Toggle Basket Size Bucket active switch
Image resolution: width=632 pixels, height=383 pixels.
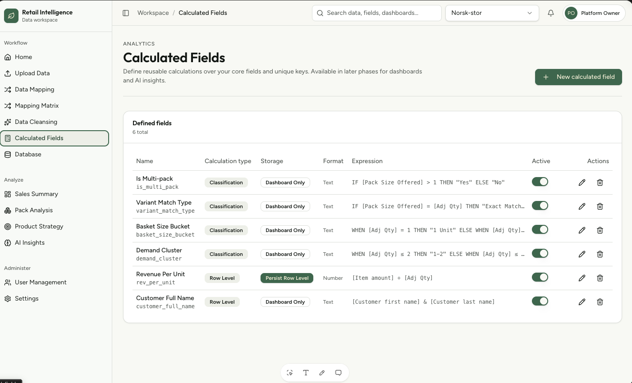pos(540,229)
